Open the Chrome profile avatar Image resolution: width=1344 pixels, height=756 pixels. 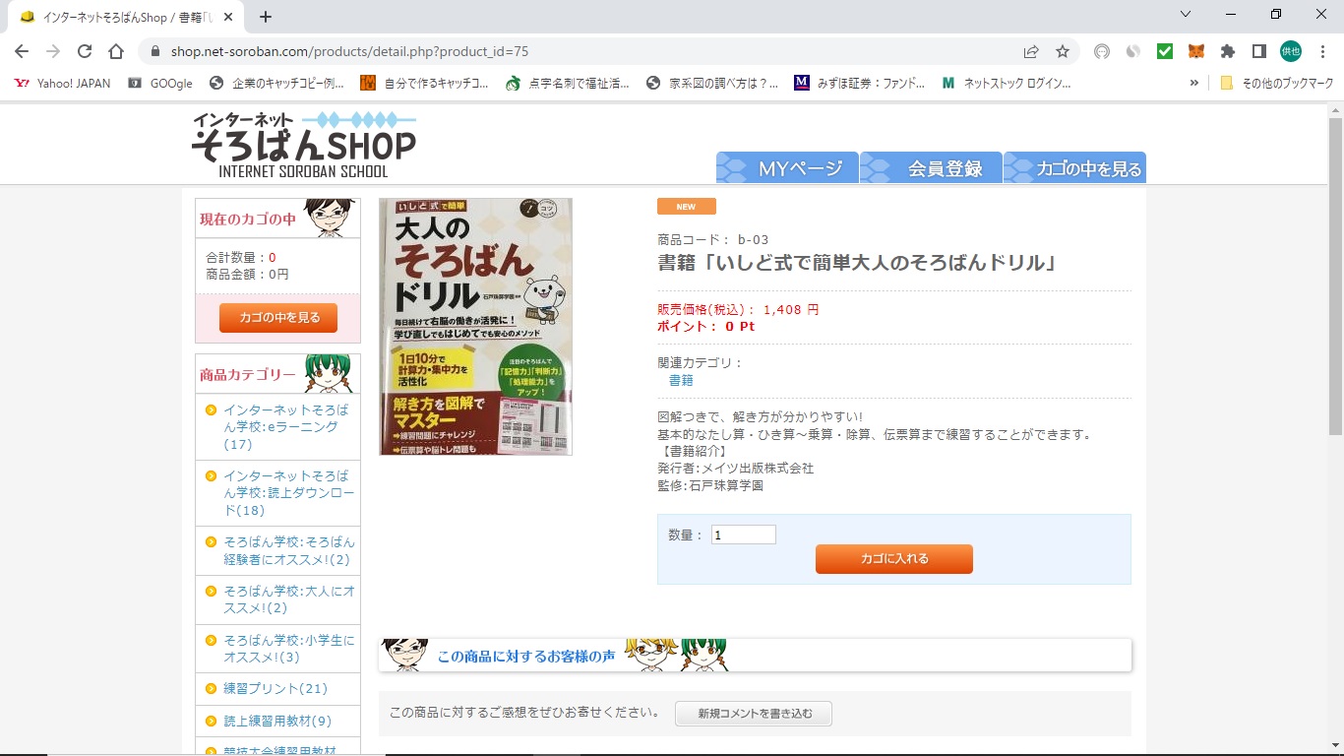pos(1291,51)
